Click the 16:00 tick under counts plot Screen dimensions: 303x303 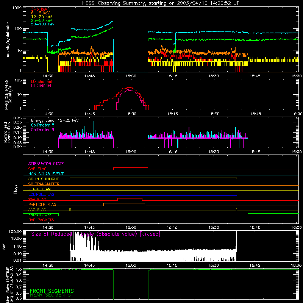click(296, 76)
